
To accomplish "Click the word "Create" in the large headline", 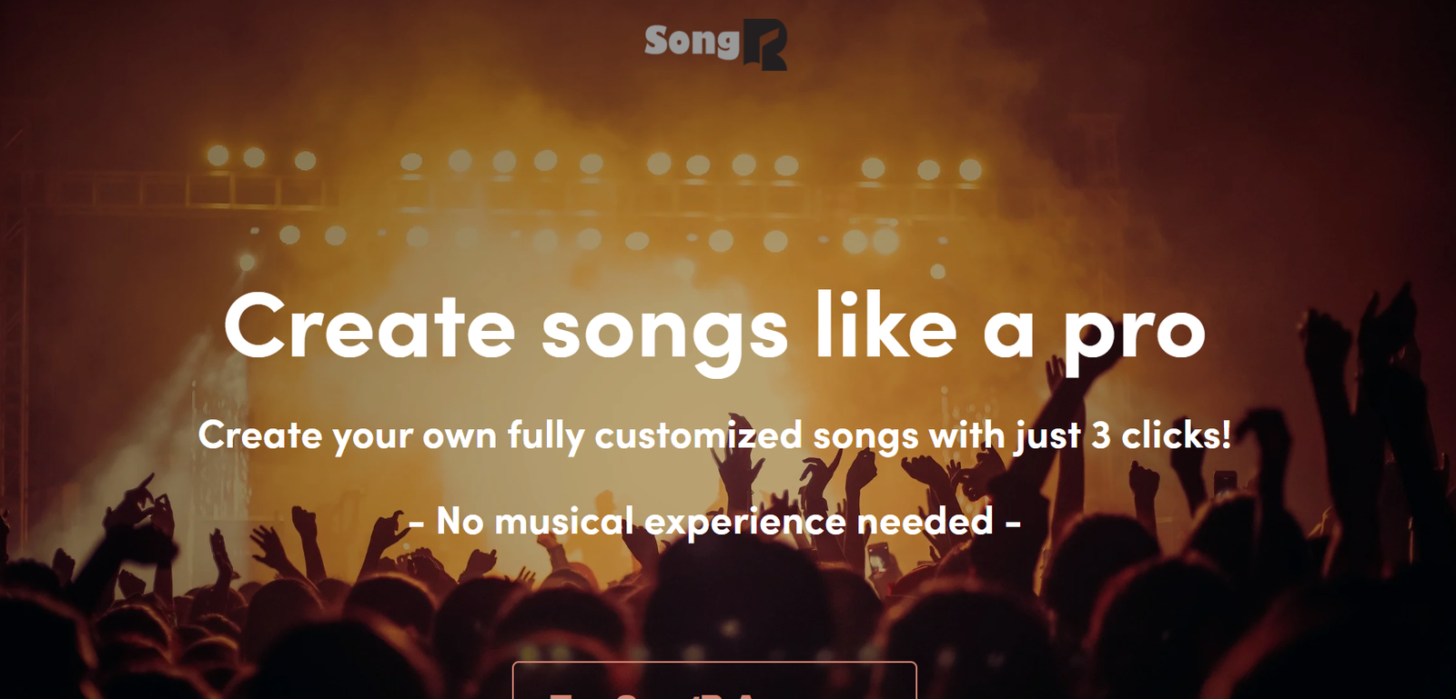I will click(369, 327).
